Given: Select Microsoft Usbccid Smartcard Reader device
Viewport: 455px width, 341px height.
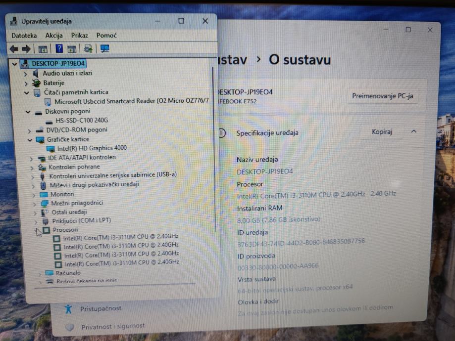Looking at the screenshot, I should (x=132, y=101).
